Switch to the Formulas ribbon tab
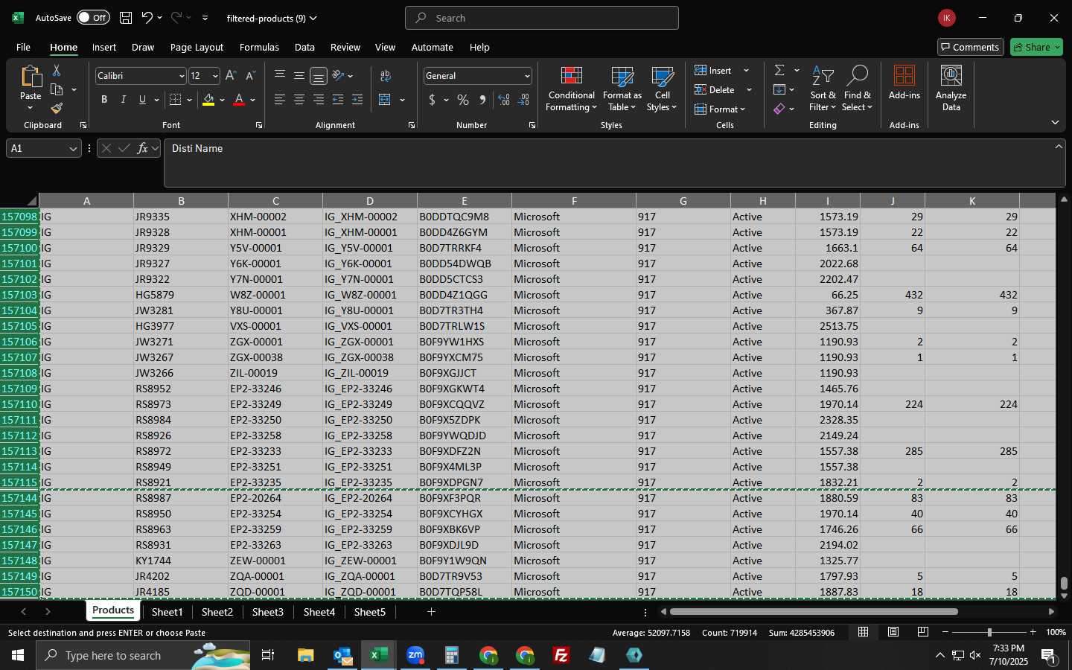Screen dimensions: 1072x670 [259, 47]
